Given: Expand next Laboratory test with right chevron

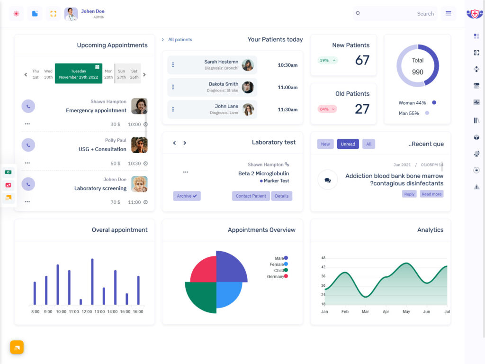Looking at the screenshot, I should [185, 142].
